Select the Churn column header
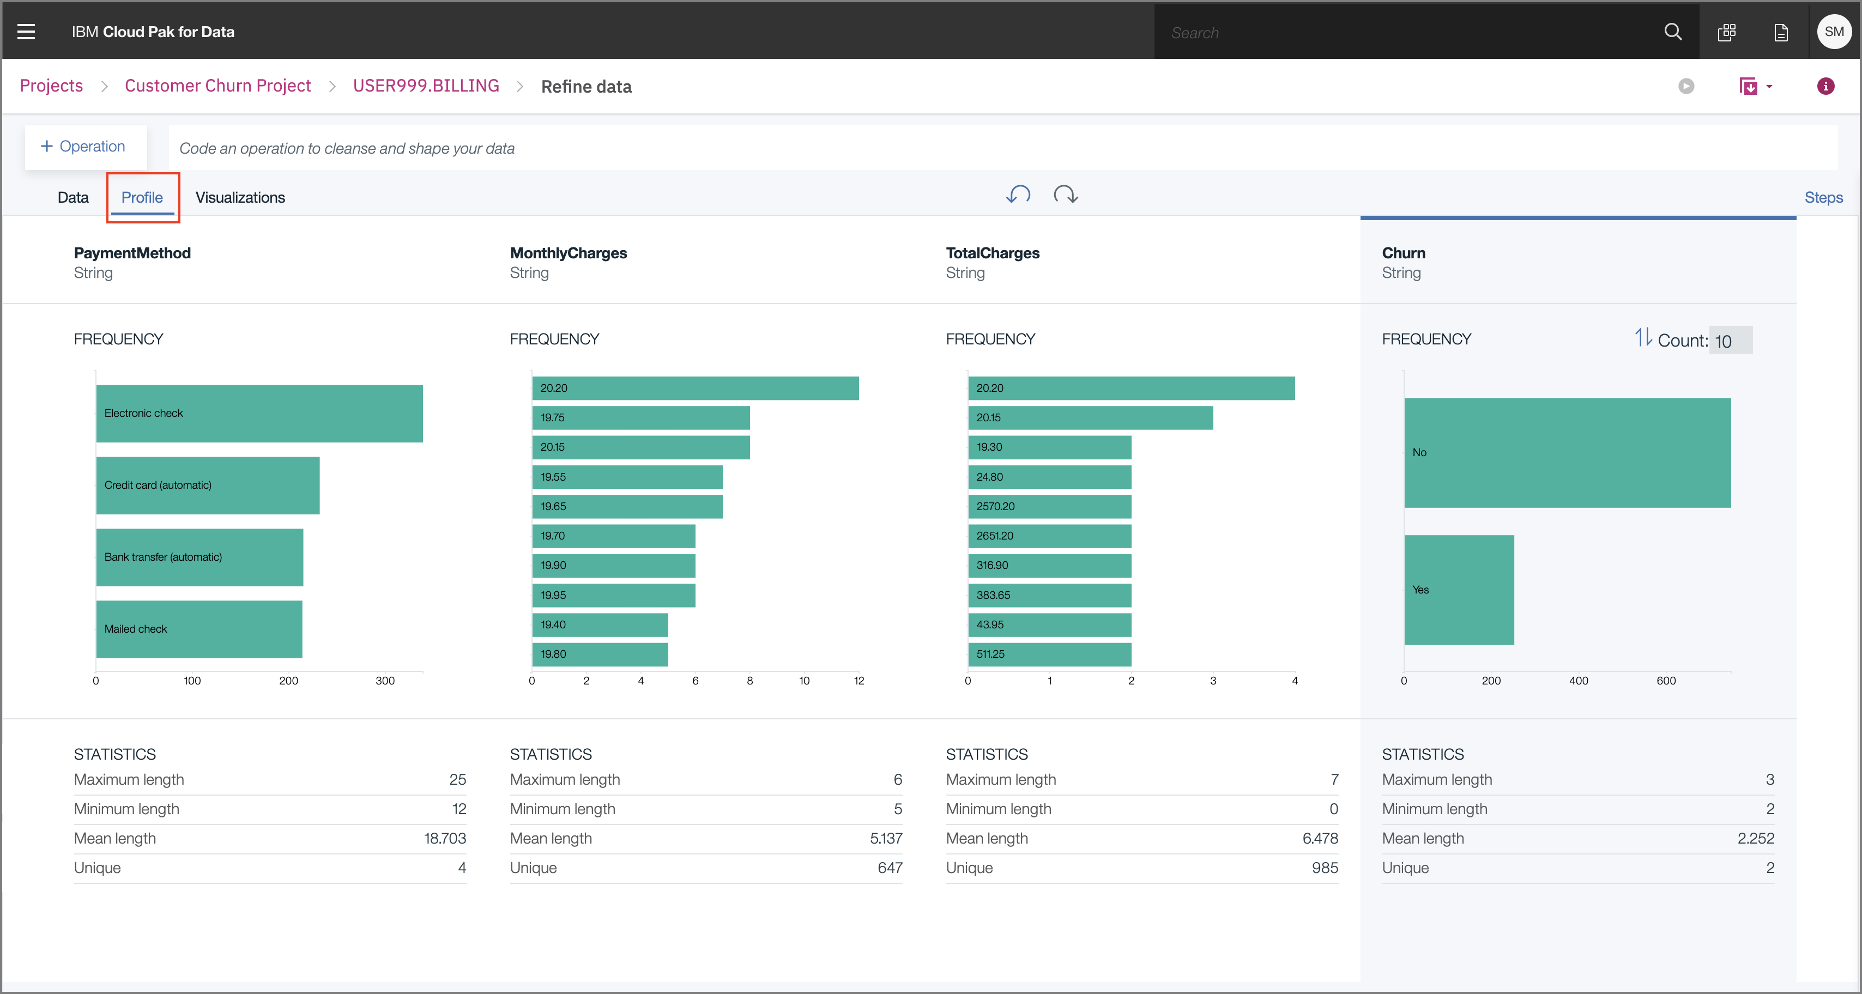This screenshot has width=1862, height=994. point(1403,253)
